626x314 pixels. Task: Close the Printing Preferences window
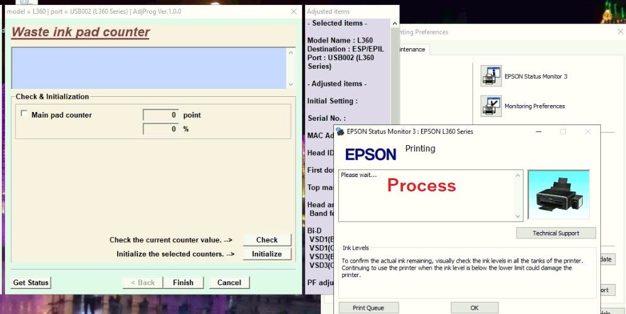click(621, 32)
